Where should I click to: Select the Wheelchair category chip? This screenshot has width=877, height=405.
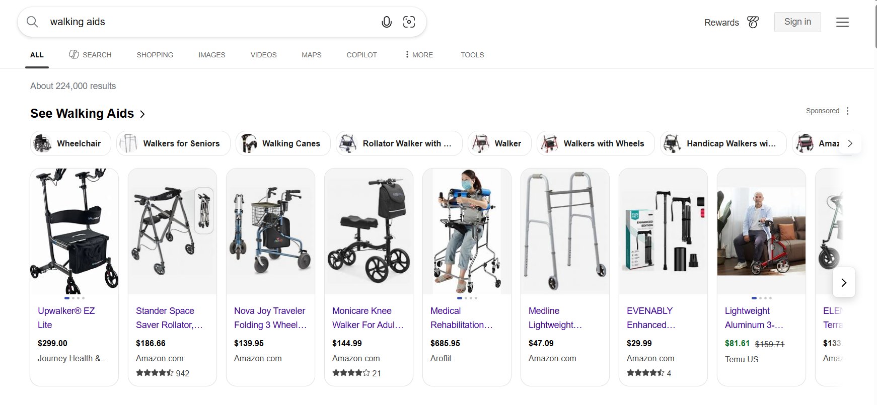[70, 143]
